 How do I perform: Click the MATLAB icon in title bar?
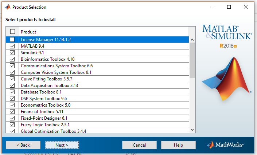8,7
